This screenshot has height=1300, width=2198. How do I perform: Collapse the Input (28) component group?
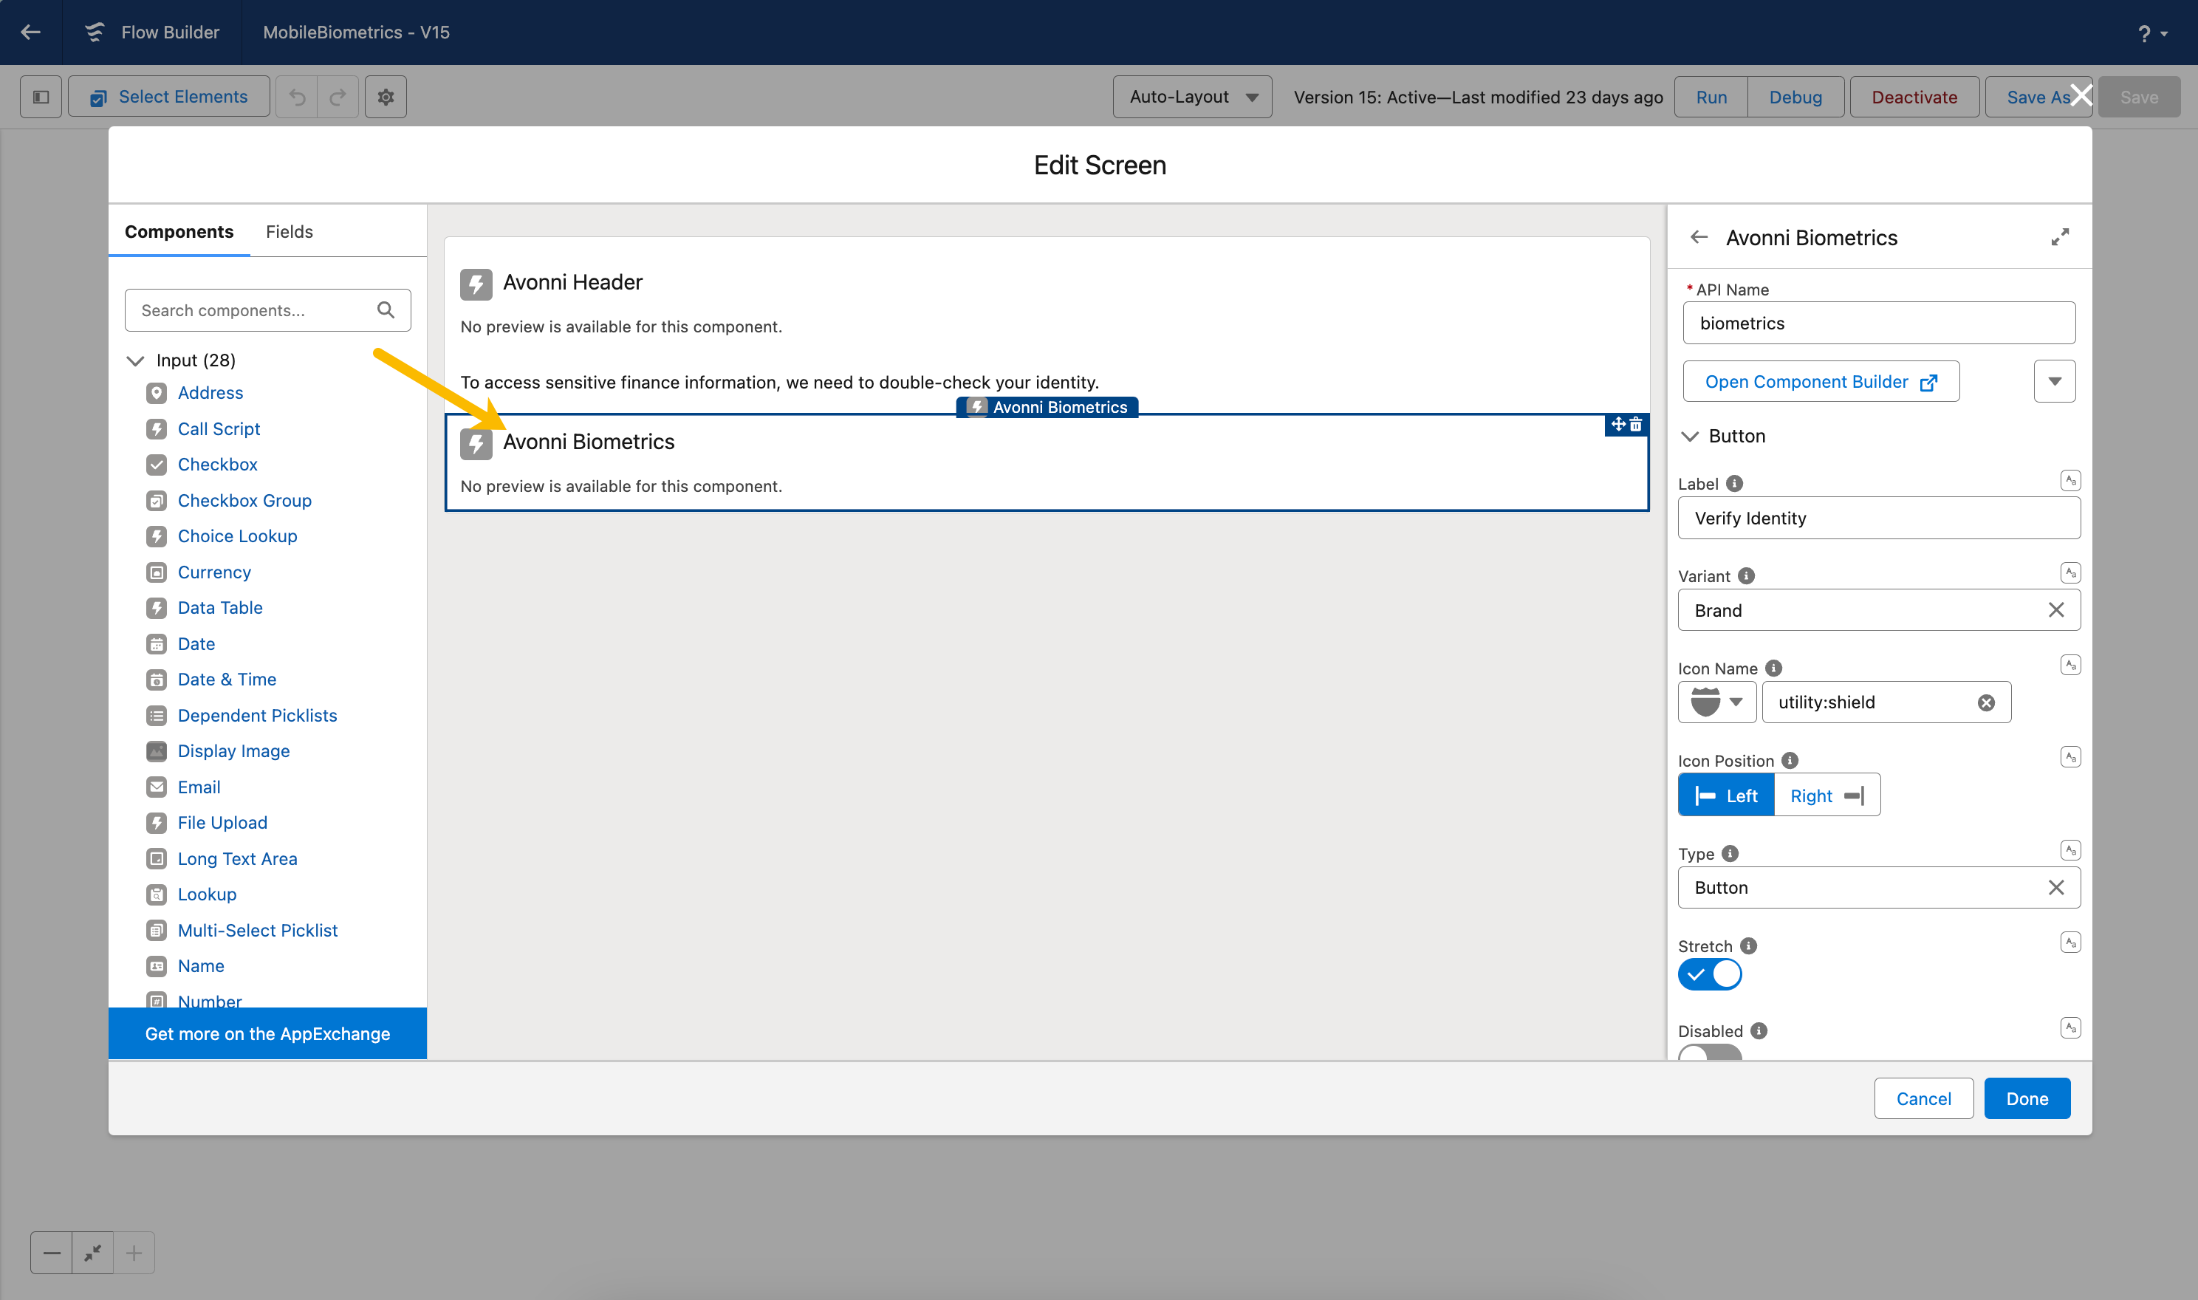click(136, 361)
